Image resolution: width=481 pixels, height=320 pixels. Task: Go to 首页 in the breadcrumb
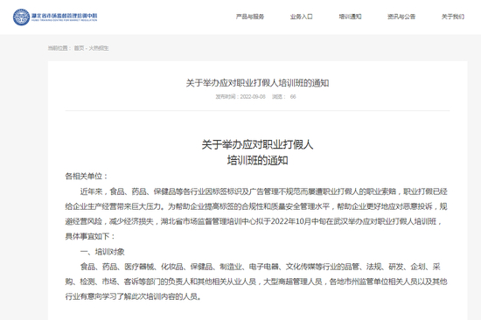pyautogui.click(x=79, y=48)
